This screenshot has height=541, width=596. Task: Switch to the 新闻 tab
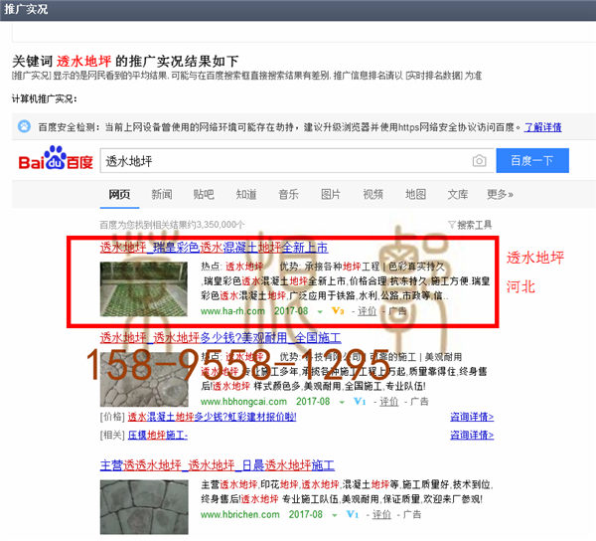pos(162,194)
